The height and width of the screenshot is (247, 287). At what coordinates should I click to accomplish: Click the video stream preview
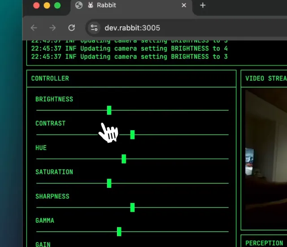266,158
